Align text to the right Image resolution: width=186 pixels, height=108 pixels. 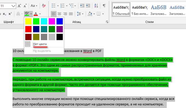tap(65, 14)
